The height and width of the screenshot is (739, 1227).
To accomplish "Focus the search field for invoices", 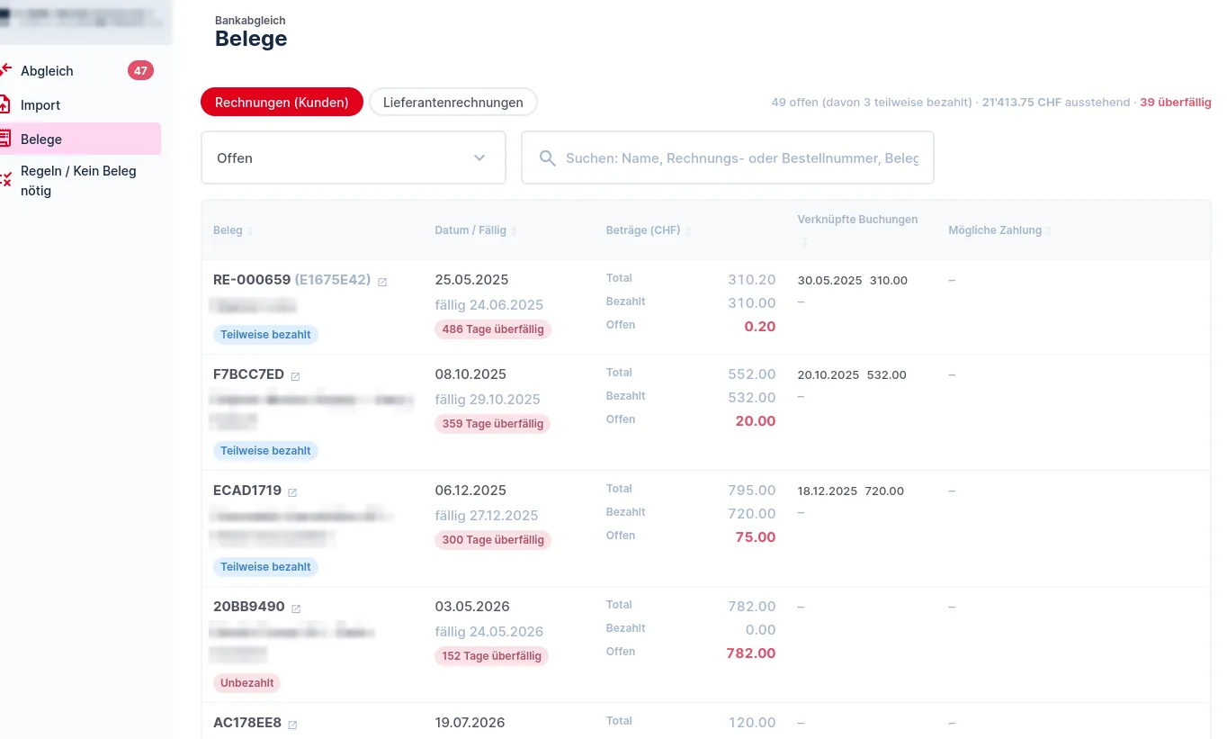I will point(728,158).
